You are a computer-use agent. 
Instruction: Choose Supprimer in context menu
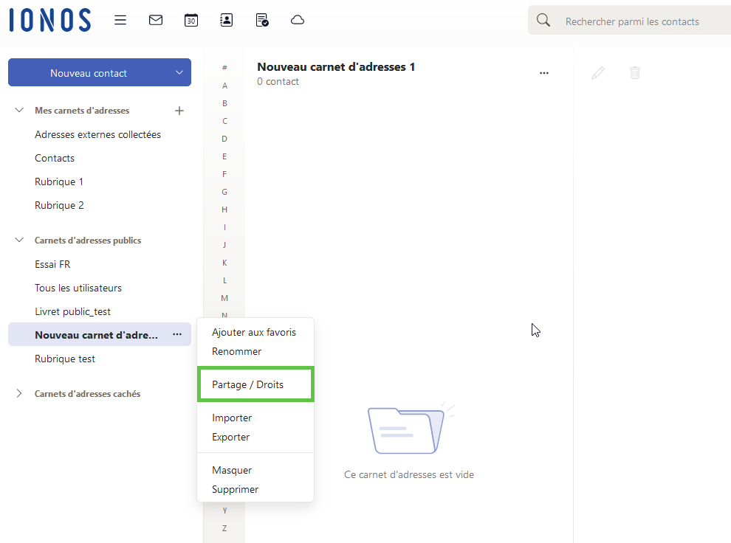click(x=235, y=489)
